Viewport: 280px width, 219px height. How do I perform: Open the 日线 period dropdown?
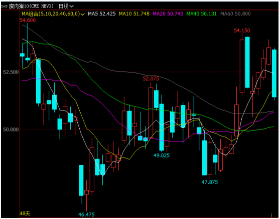(x=66, y=6)
